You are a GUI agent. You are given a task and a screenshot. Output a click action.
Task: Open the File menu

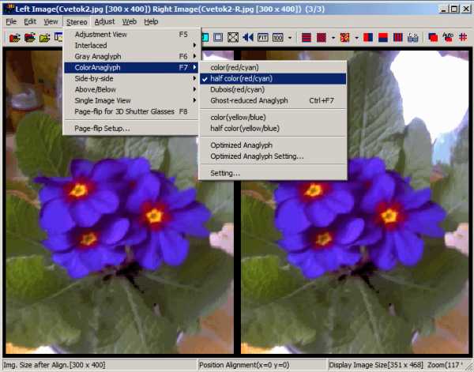pyautogui.click(x=11, y=22)
